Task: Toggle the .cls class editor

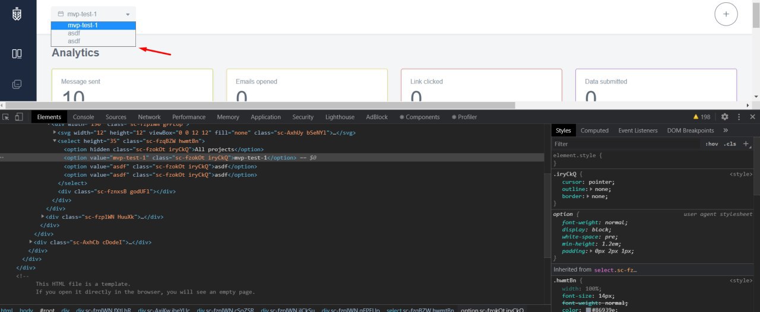Action: 730,144
